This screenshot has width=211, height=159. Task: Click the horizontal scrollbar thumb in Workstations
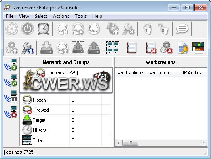click(130, 142)
